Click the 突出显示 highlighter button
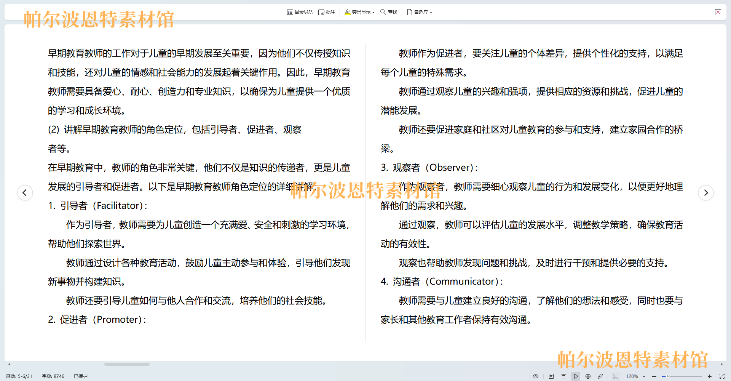The image size is (731, 381). (x=359, y=12)
